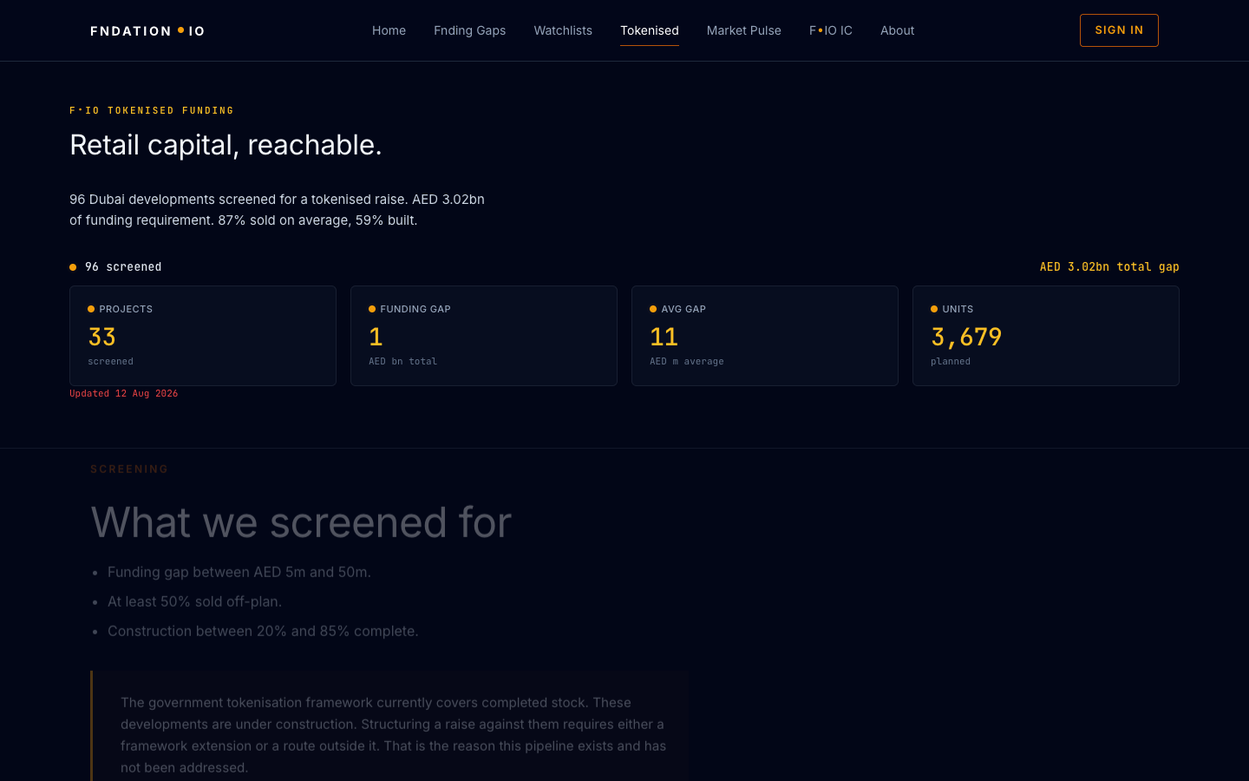Image resolution: width=1249 pixels, height=781 pixels.
Task: Click the SIGN IN button
Action: (x=1119, y=30)
